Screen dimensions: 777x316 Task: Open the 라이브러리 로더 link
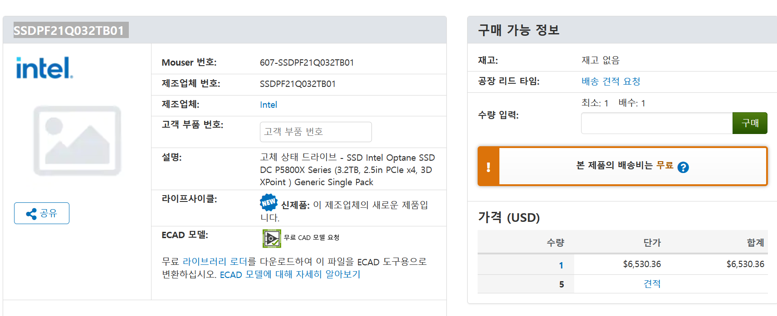tap(215, 262)
